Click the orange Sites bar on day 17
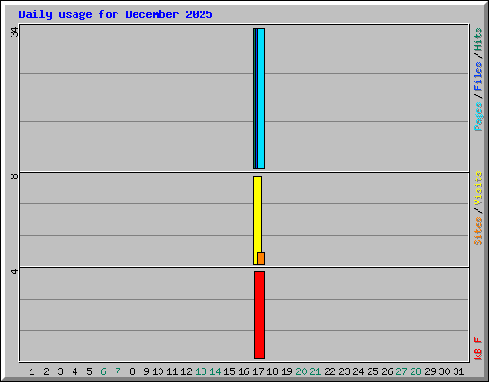The image size is (489, 382). (261, 258)
